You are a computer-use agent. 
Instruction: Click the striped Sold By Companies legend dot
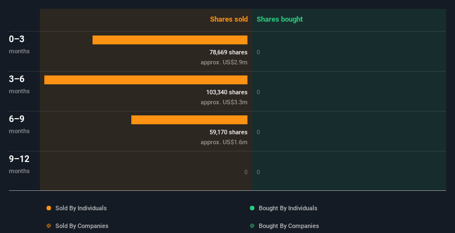(x=49, y=226)
